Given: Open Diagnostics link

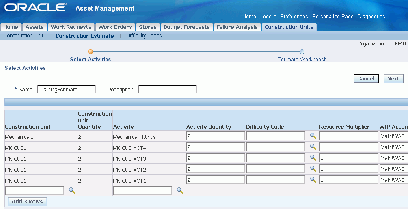Looking at the screenshot, I should [371, 16].
